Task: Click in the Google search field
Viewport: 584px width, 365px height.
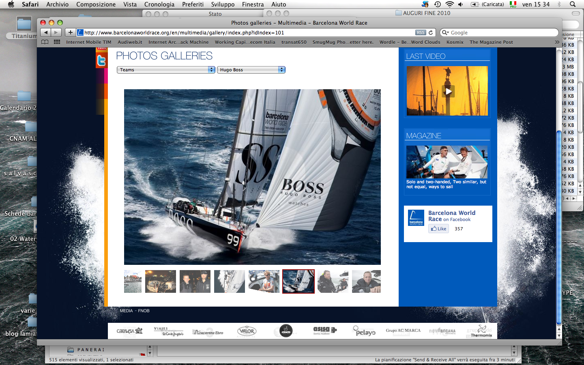Action: (x=500, y=32)
